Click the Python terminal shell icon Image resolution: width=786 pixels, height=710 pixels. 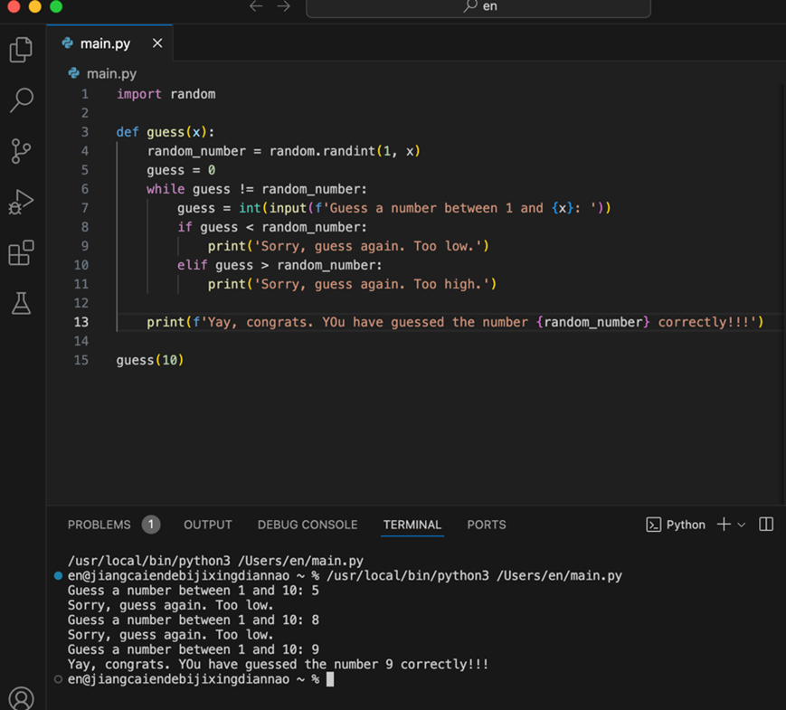[x=653, y=525]
